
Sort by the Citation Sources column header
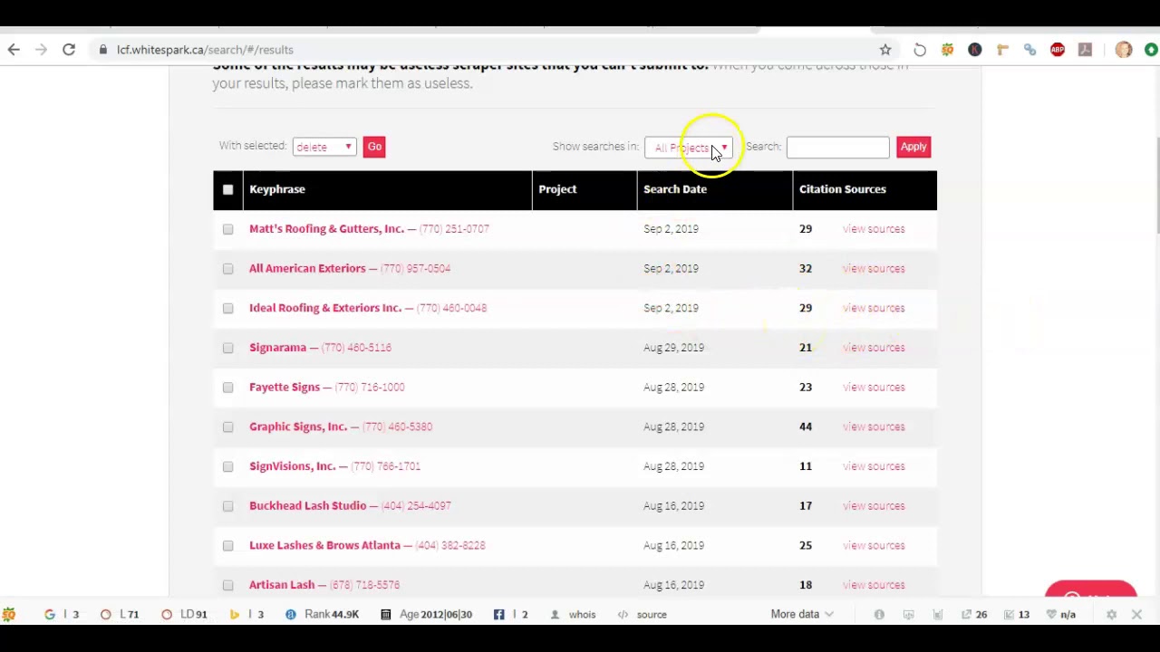coord(843,189)
